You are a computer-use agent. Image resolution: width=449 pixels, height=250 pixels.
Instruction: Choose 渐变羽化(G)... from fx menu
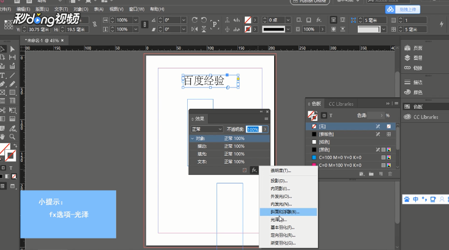click(289, 243)
